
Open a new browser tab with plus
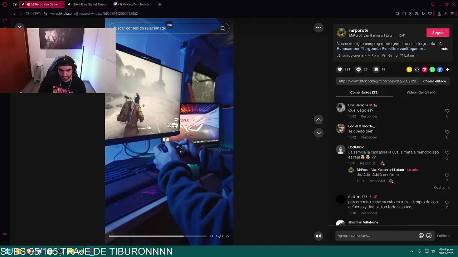[160, 4]
